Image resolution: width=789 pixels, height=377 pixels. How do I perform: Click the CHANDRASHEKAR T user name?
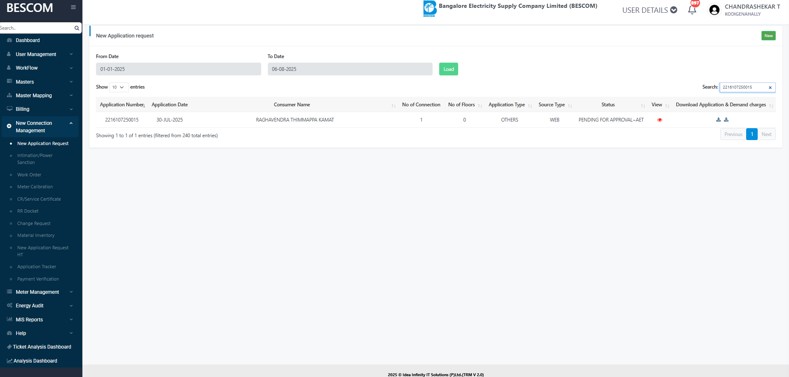click(752, 7)
